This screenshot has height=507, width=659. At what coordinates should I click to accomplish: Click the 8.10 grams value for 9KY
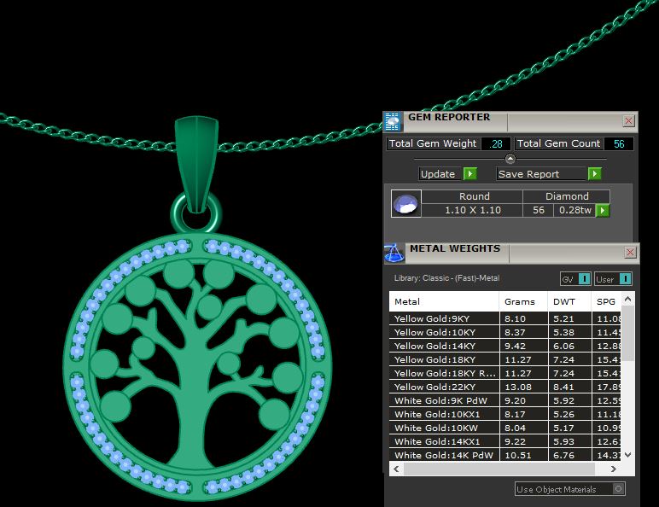click(x=523, y=318)
